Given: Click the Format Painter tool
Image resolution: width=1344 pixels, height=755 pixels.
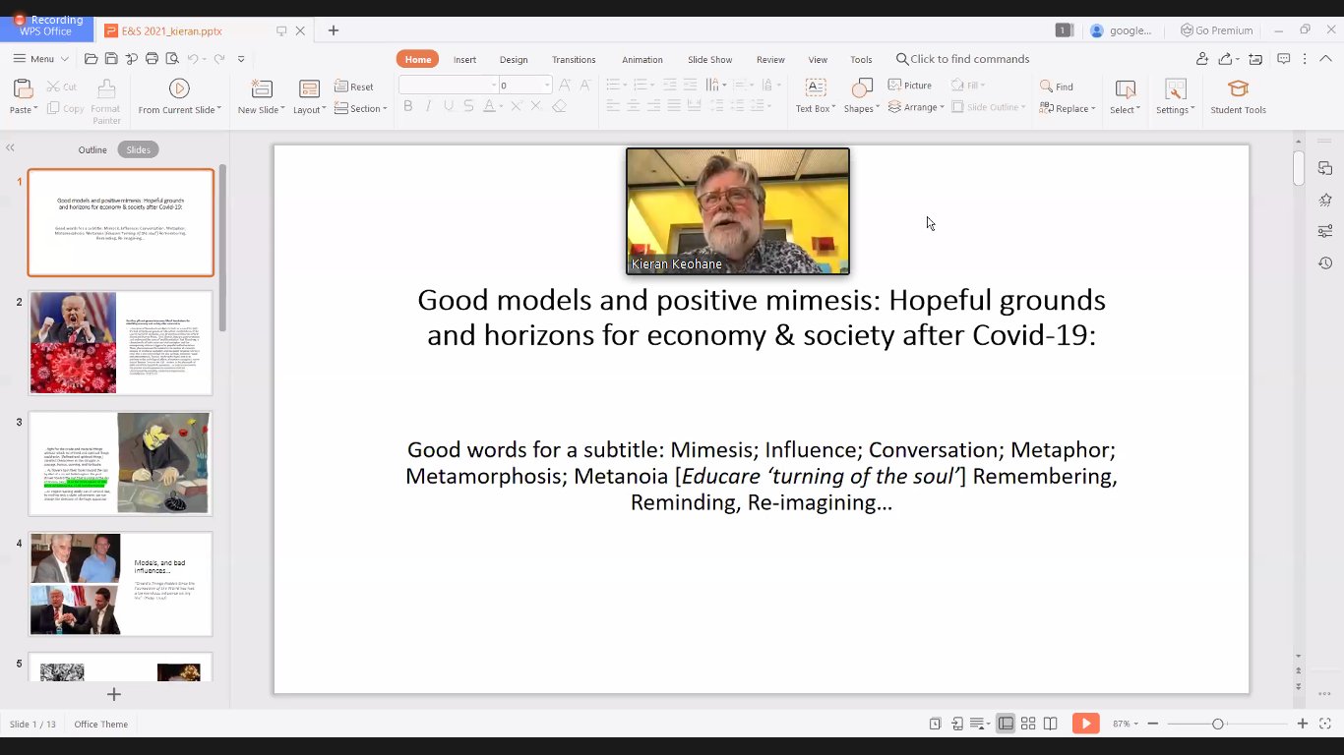Looking at the screenshot, I should [106, 101].
